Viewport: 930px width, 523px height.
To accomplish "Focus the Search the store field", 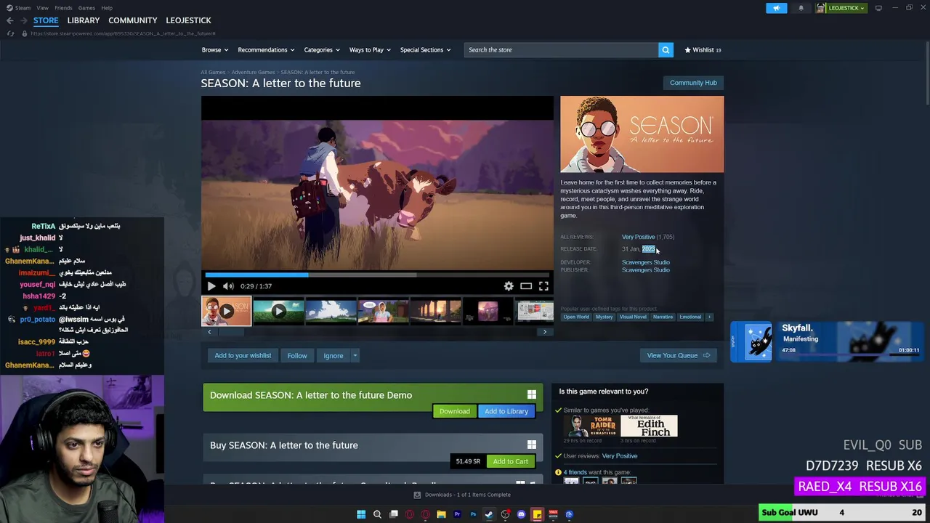I will point(561,49).
